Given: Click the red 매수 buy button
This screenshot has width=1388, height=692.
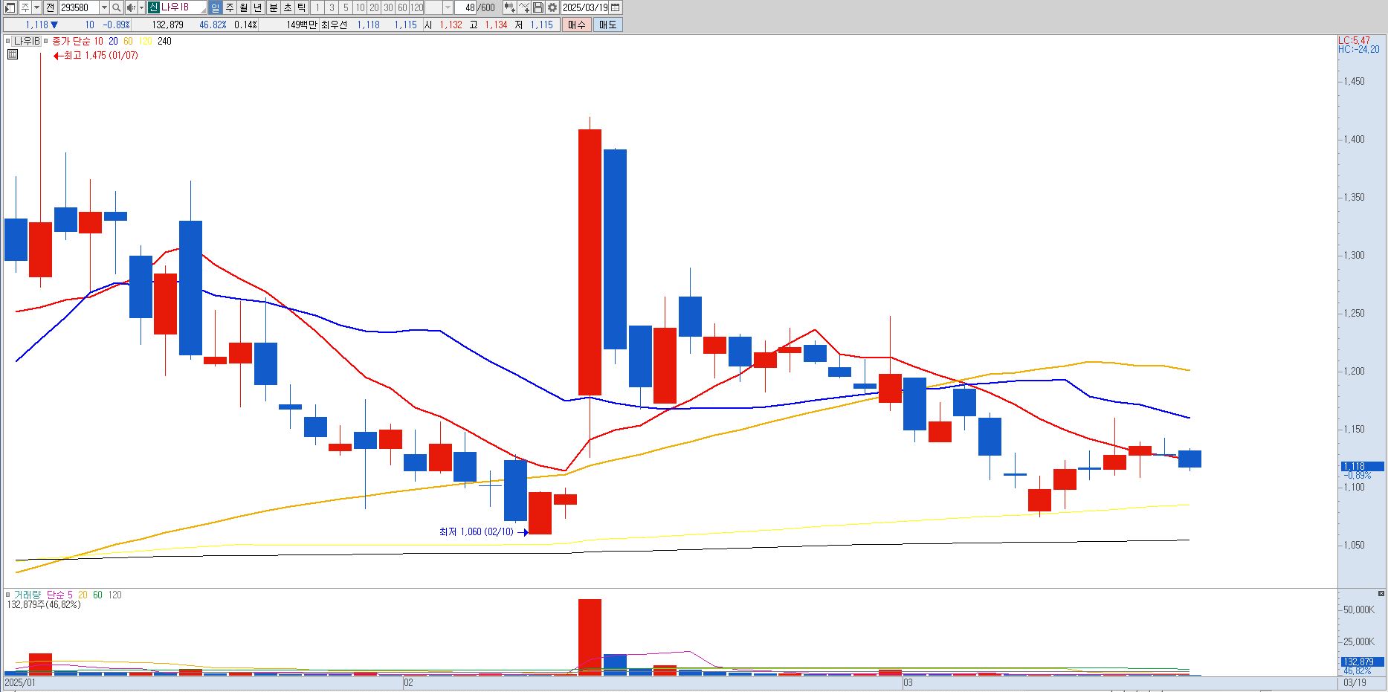Looking at the screenshot, I should point(577,25).
